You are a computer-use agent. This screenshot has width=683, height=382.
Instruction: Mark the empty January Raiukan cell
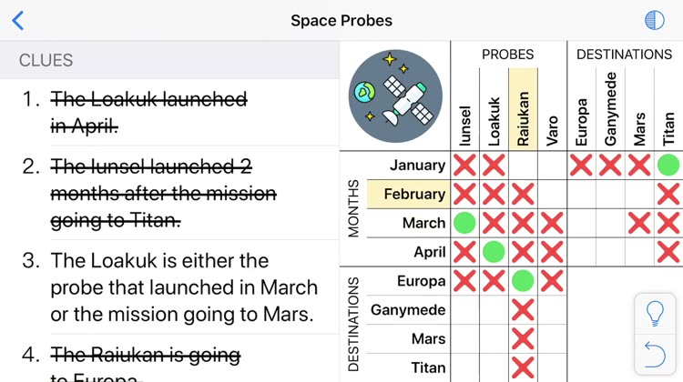coord(523,166)
